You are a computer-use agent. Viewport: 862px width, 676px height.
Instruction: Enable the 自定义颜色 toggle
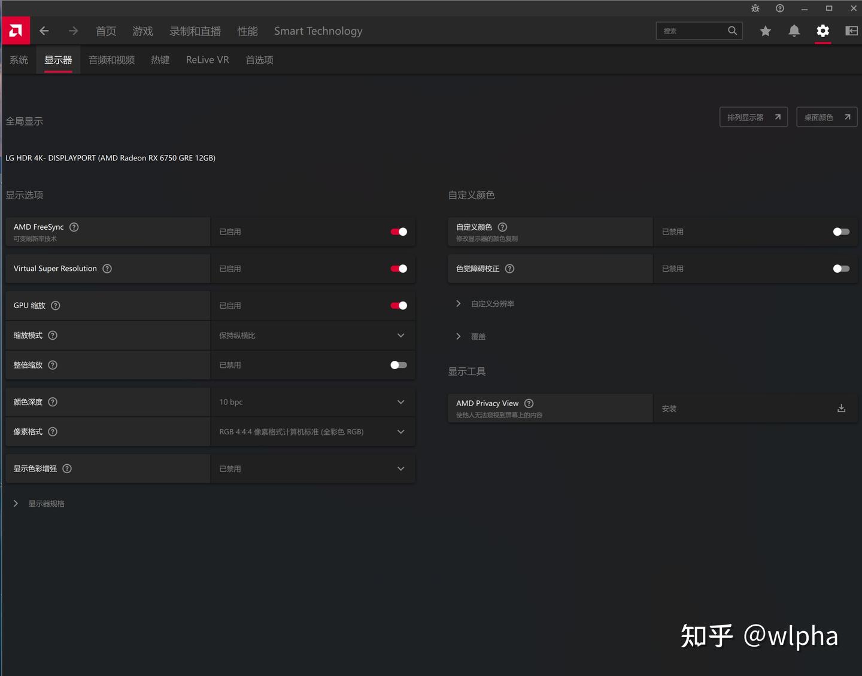[841, 232]
